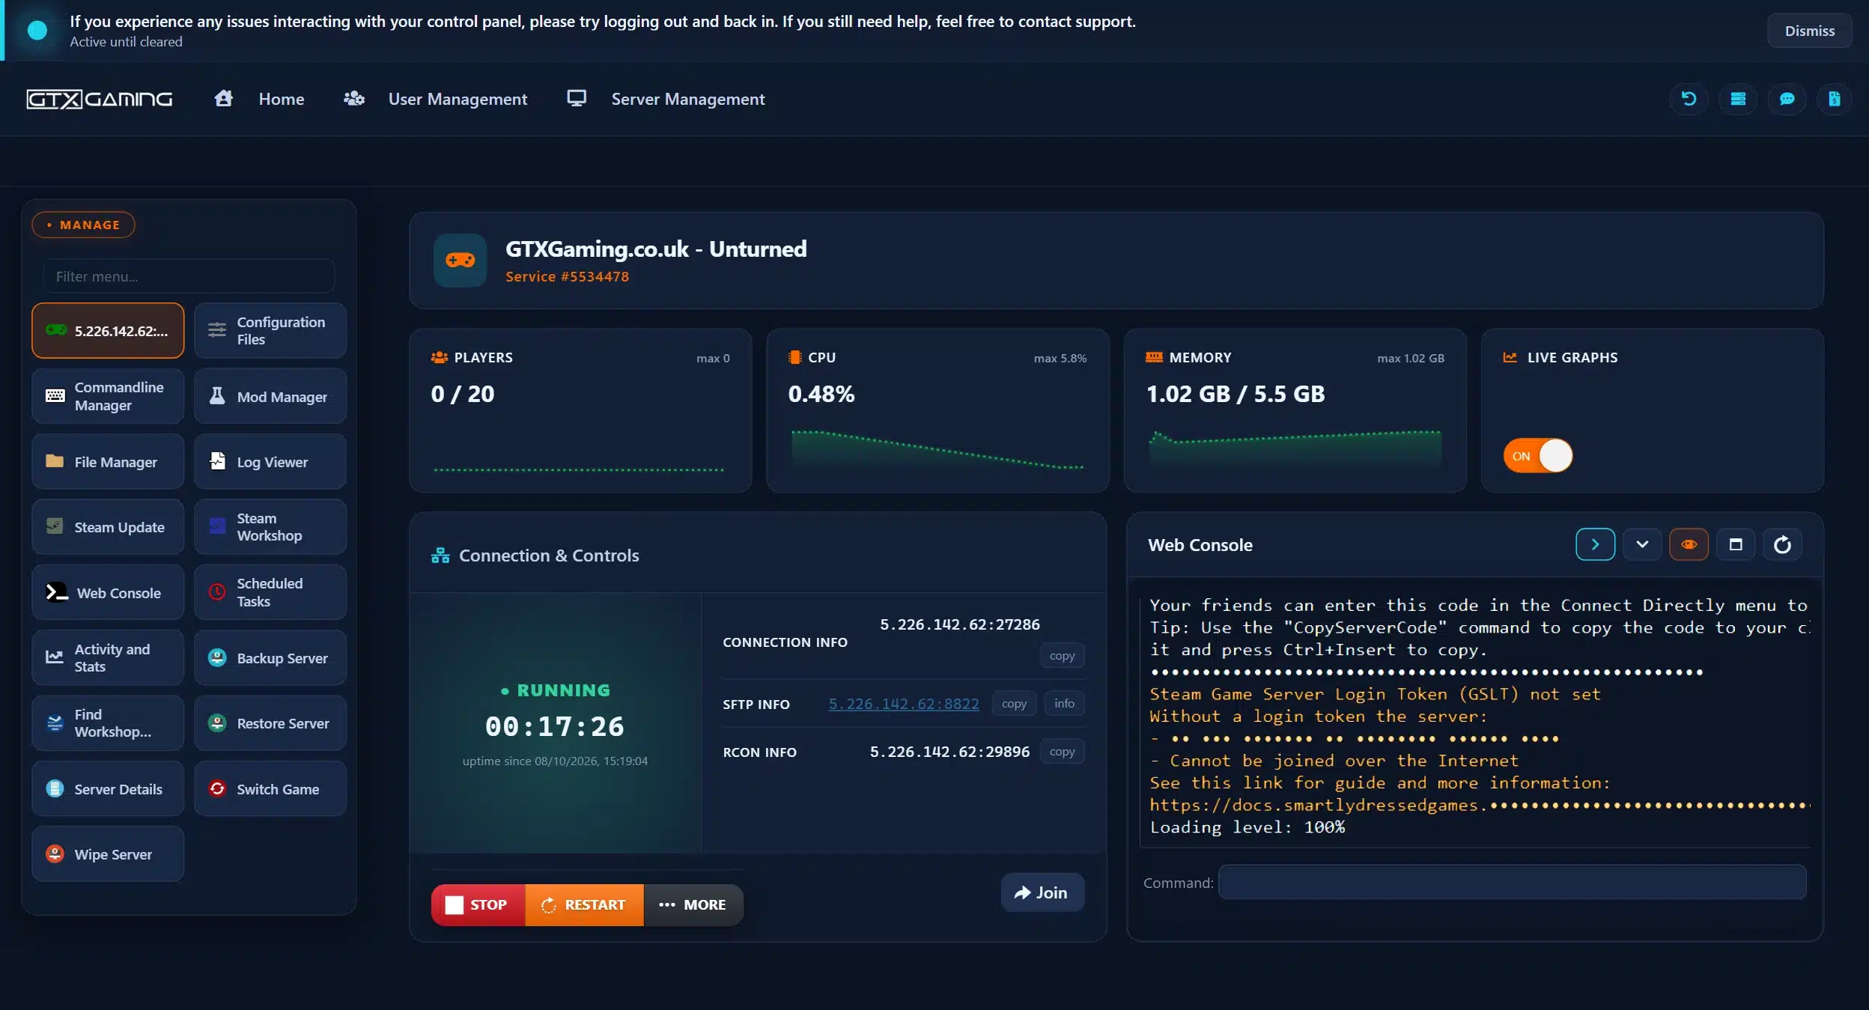This screenshot has width=1869, height=1010.
Task: Select the 5.226.142.62 server entry in sidebar
Action: tap(108, 330)
